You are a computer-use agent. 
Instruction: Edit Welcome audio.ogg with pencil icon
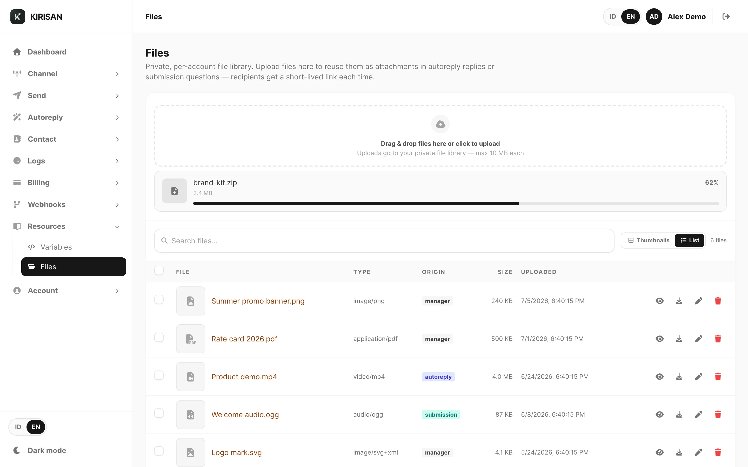point(699,415)
